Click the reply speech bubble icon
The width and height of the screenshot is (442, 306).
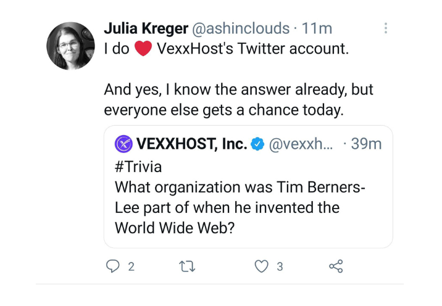112,267
